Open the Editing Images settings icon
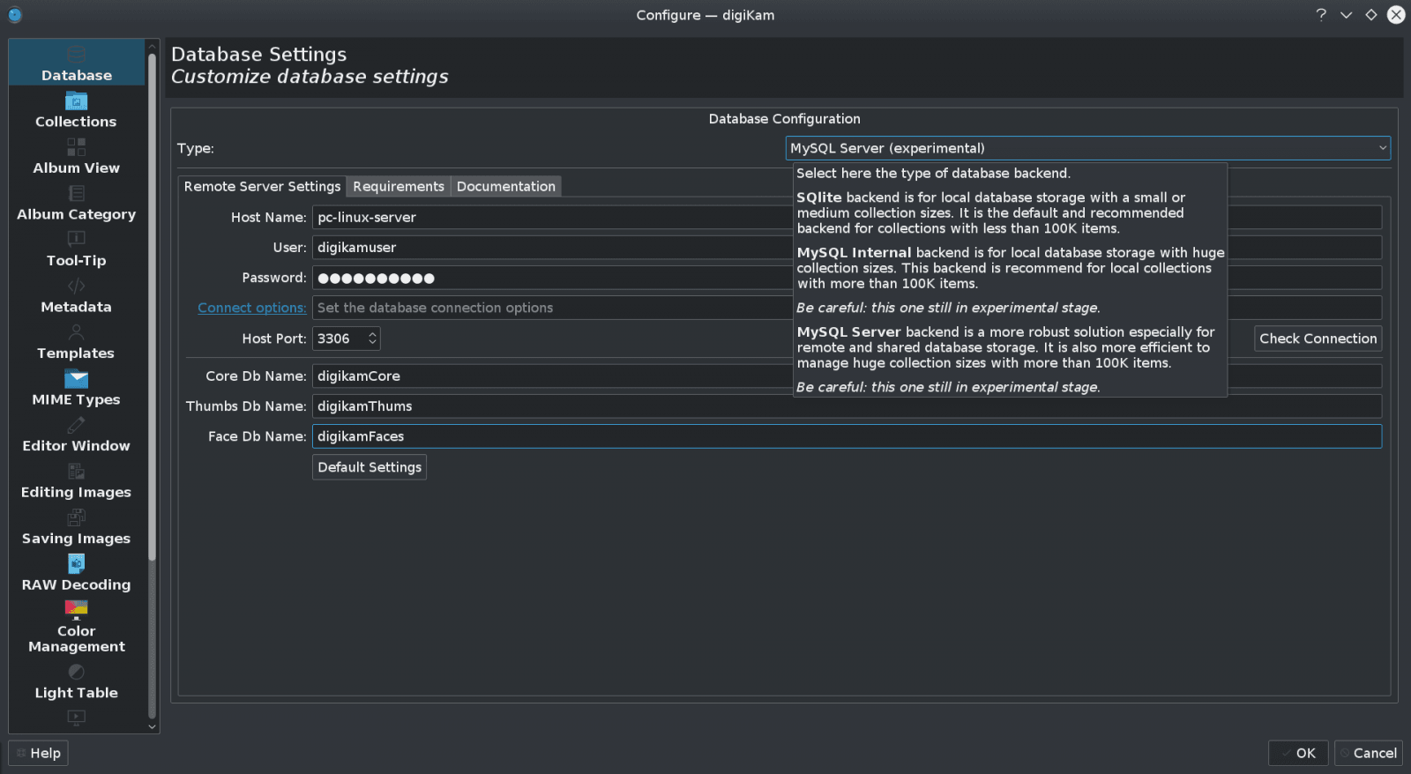The image size is (1411, 774). [x=77, y=472]
